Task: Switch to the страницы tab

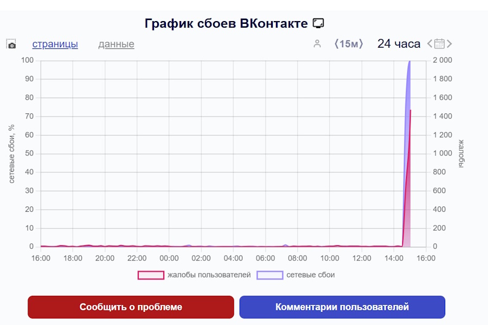Action: click(x=55, y=44)
